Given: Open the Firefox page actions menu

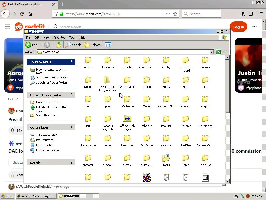Looking at the screenshot, I should (x=168, y=14).
